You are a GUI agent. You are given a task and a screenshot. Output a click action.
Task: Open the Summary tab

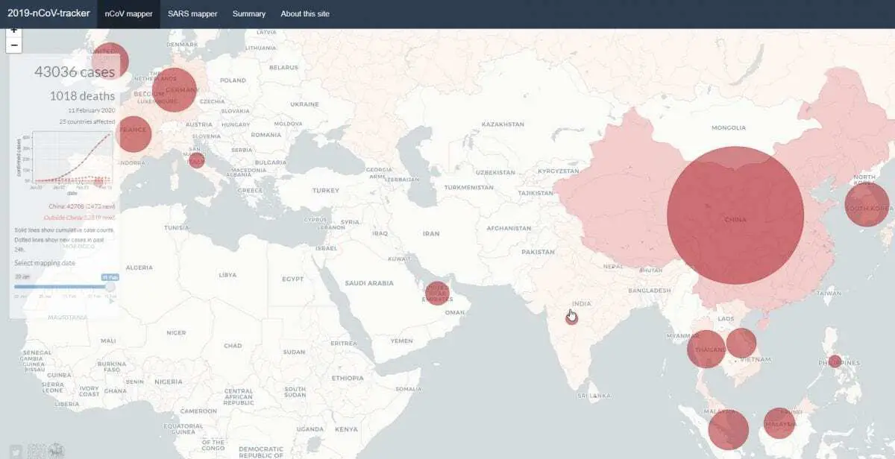click(x=248, y=14)
